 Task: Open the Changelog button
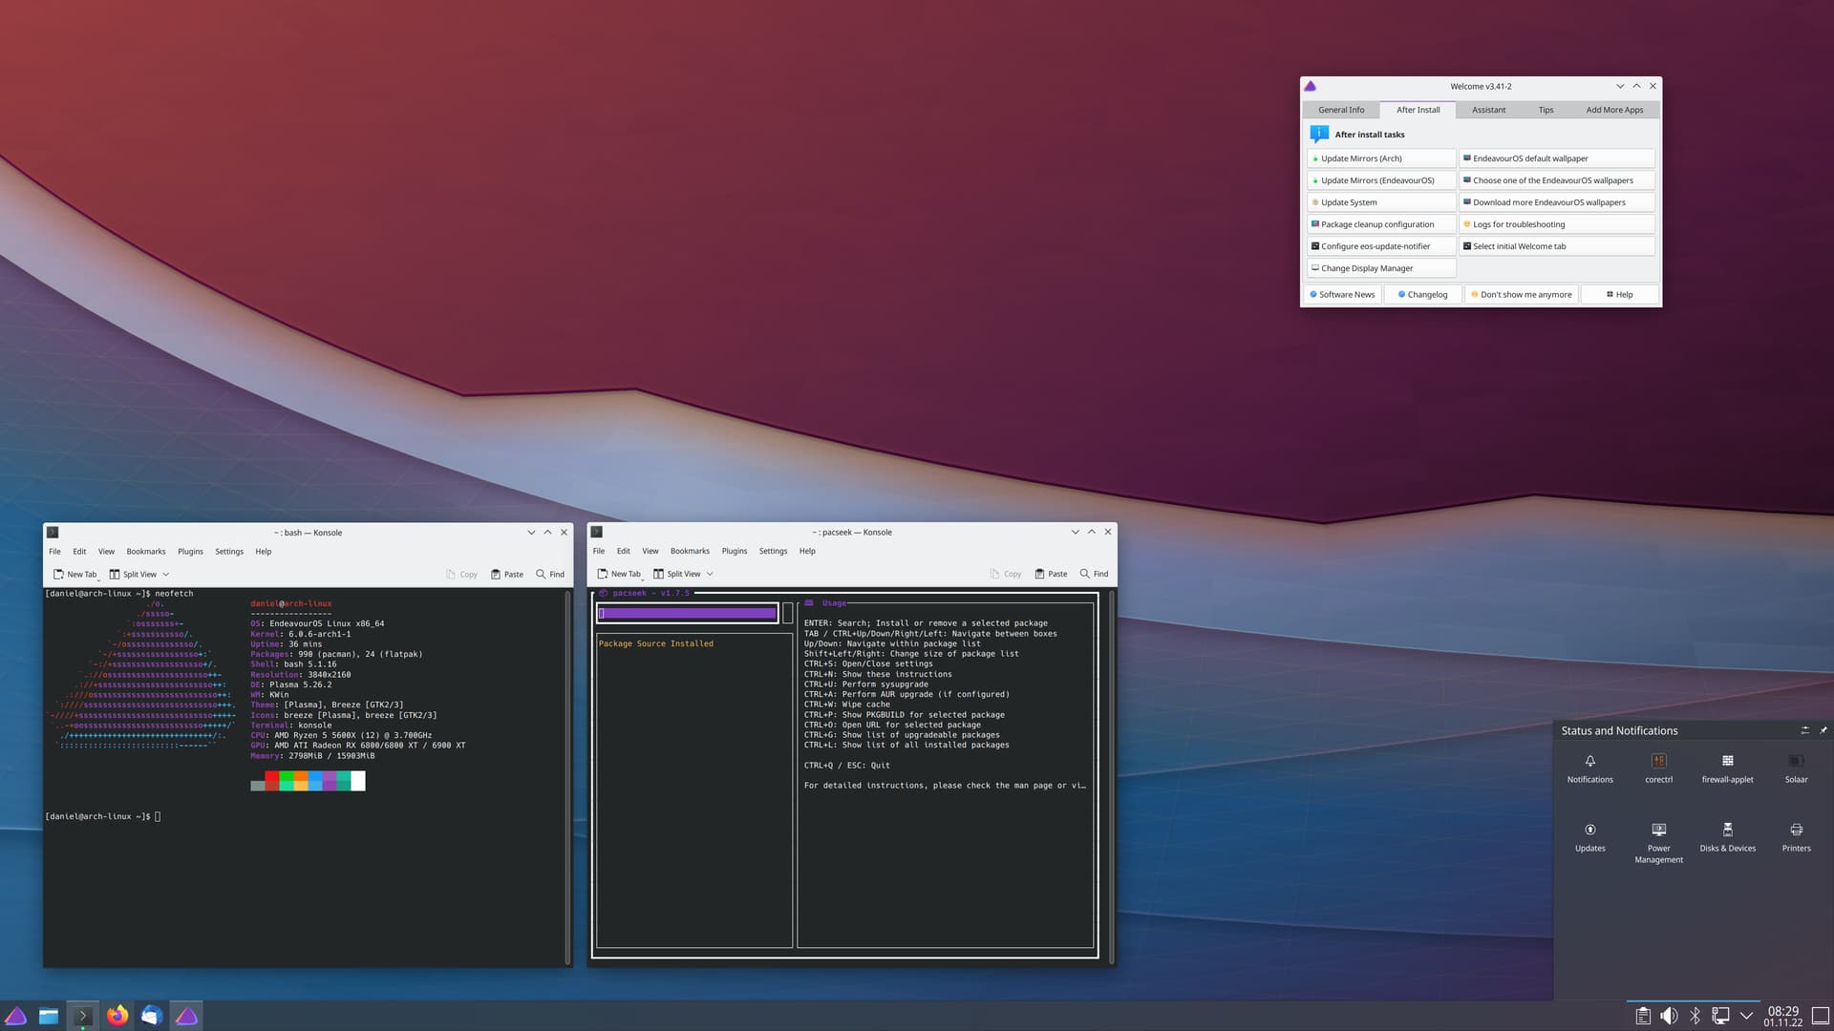[x=1422, y=295]
